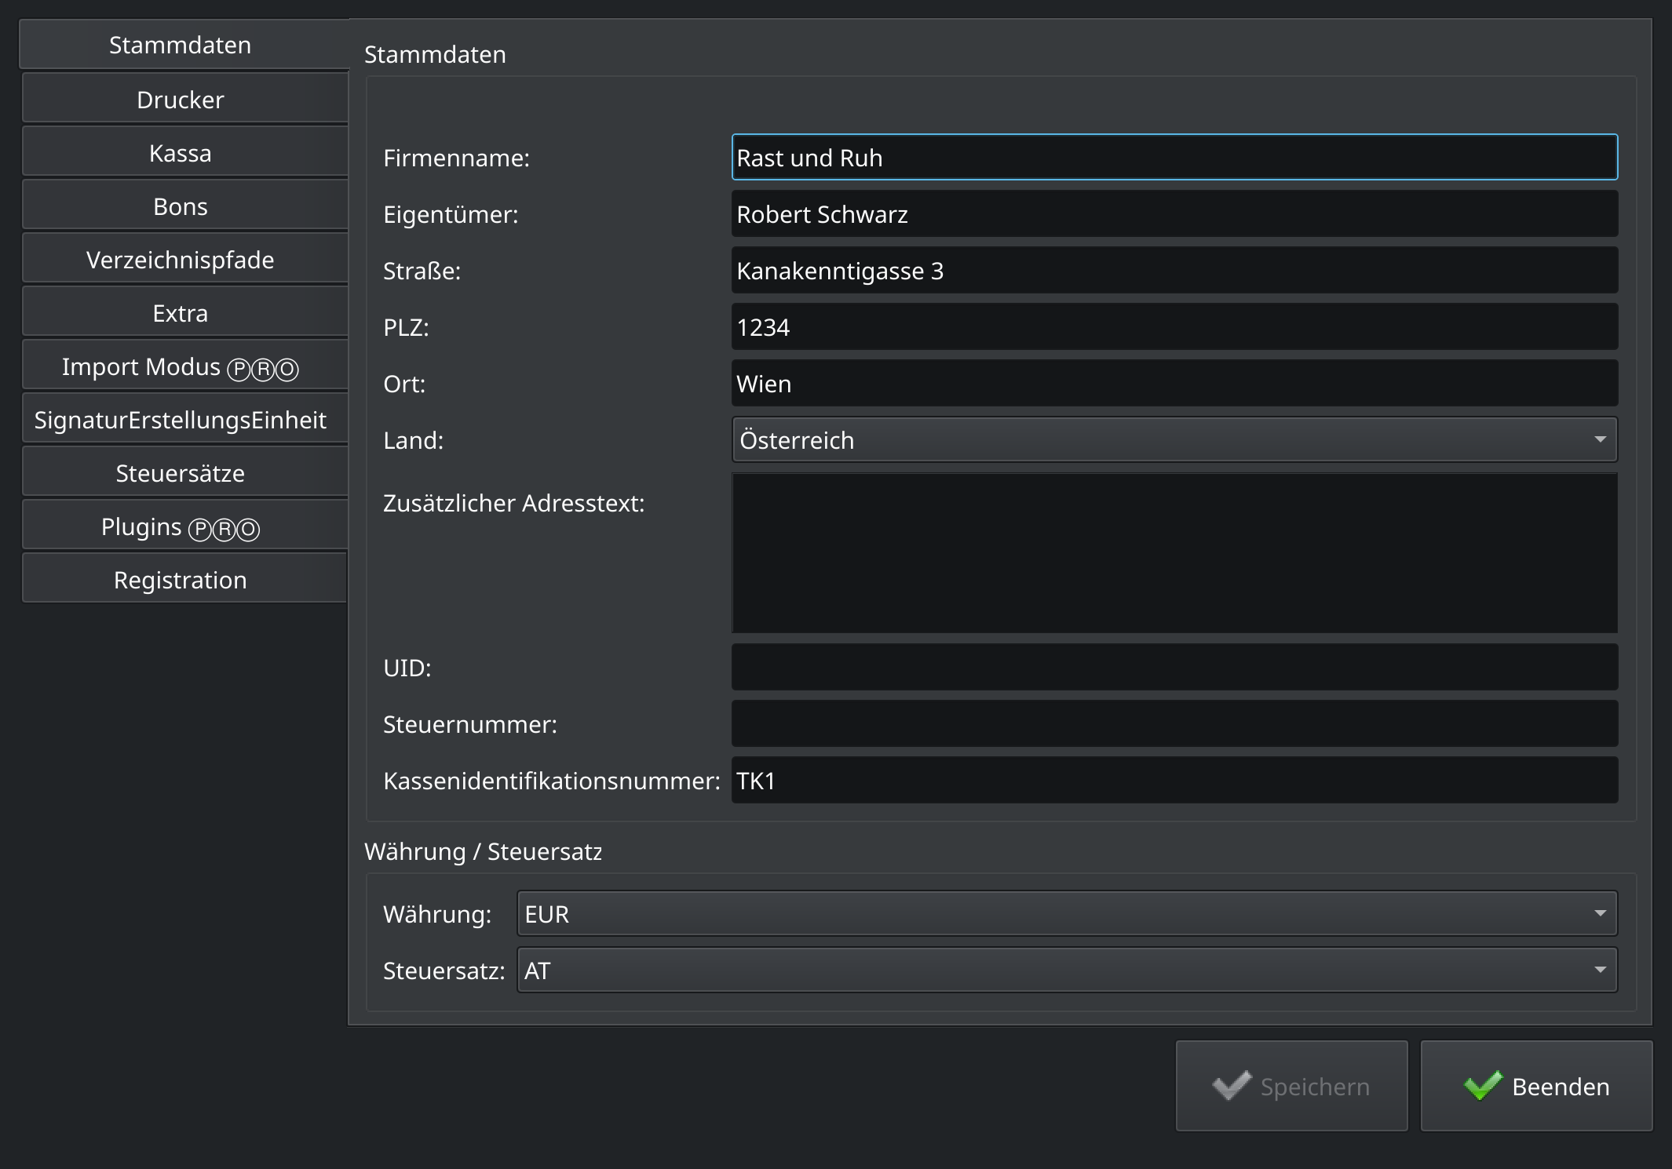
Task: Switch to the Registration tab
Action: (185, 579)
